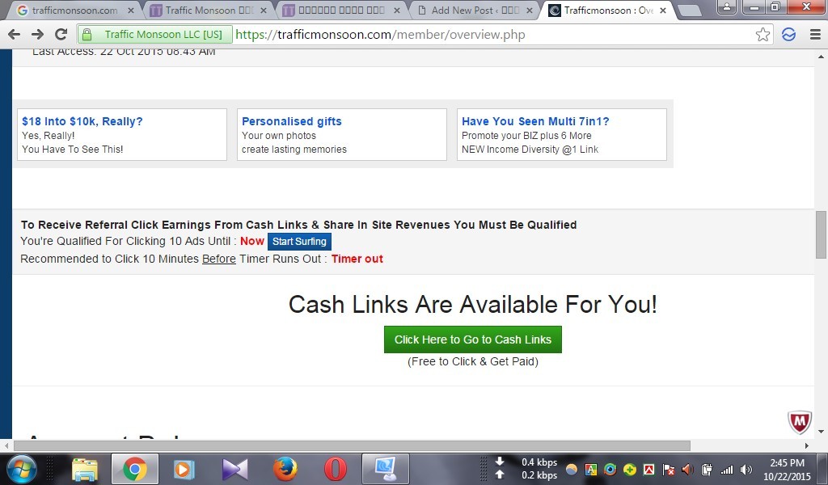
Task: Click the McAfee shield badge
Action: (x=799, y=421)
